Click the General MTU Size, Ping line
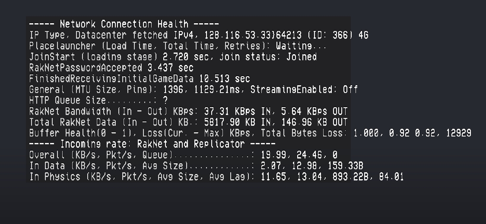The height and width of the screenshot is (224, 486). click(194, 90)
